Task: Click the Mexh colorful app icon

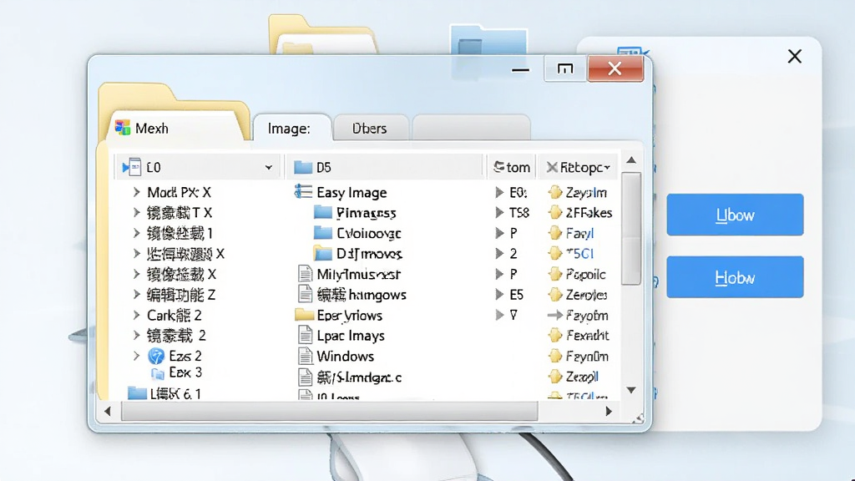Action: click(123, 128)
